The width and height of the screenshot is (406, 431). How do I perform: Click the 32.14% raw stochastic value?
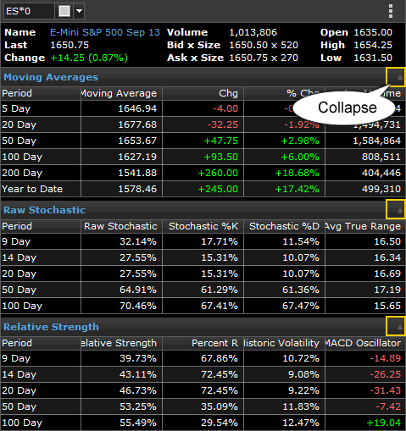(138, 241)
